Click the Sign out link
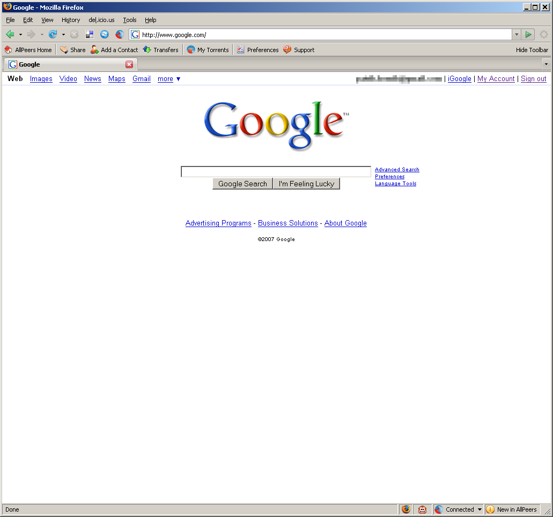Image resolution: width=553 pixels, height=517 pixels. pyautogui.click(x=534, y=79)
